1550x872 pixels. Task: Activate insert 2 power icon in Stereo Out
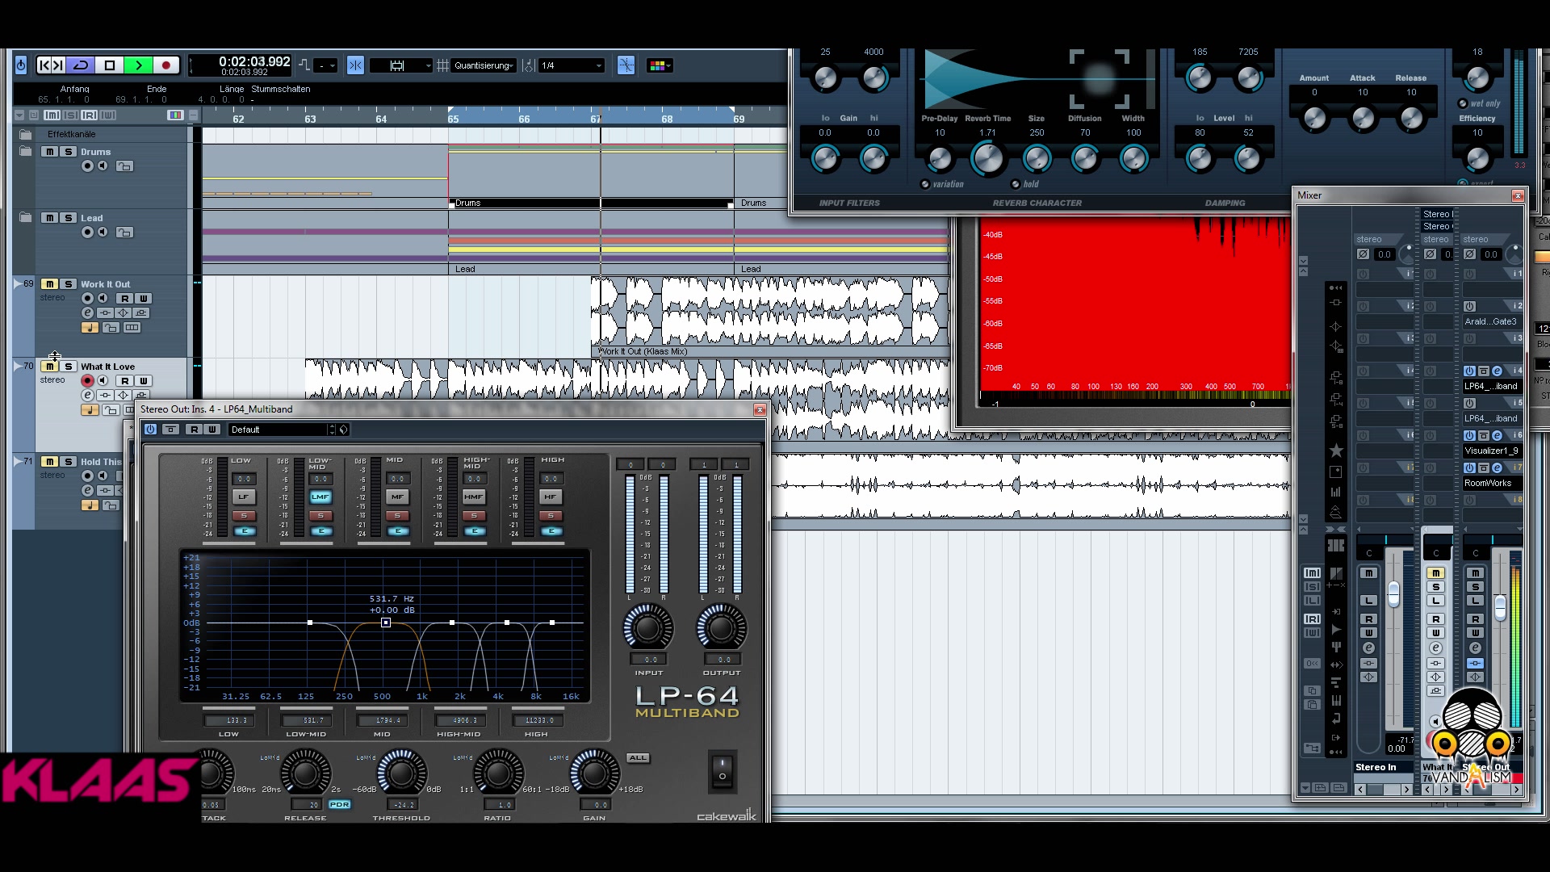click(x=1470, y=307)
